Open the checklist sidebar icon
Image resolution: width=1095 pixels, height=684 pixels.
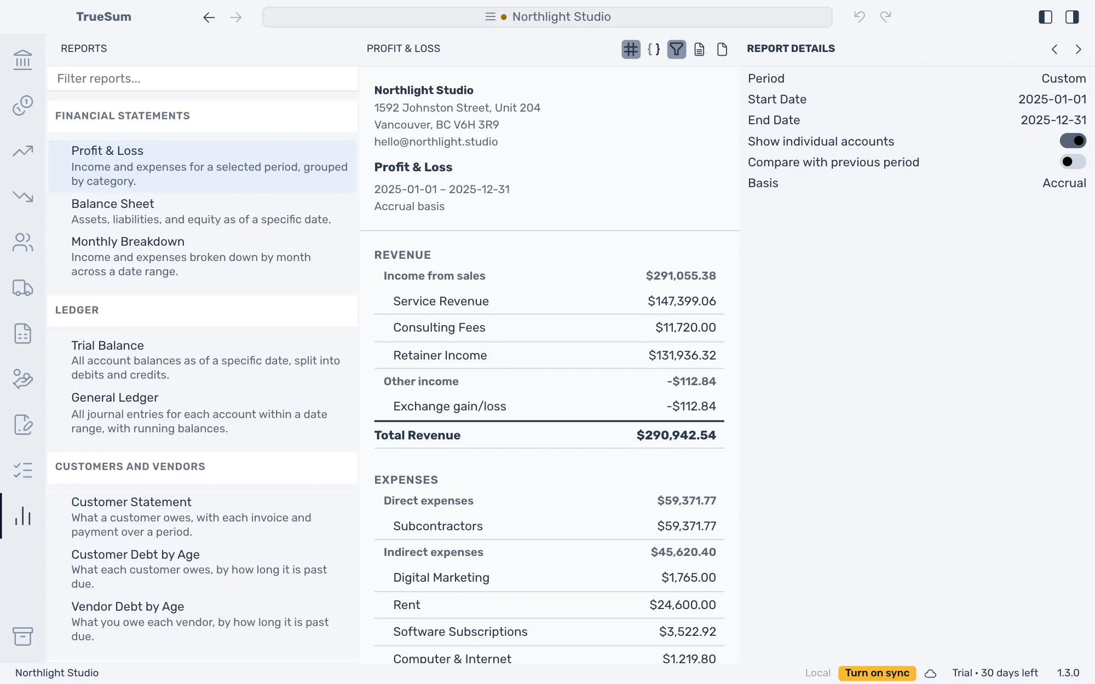click(22, 470)
